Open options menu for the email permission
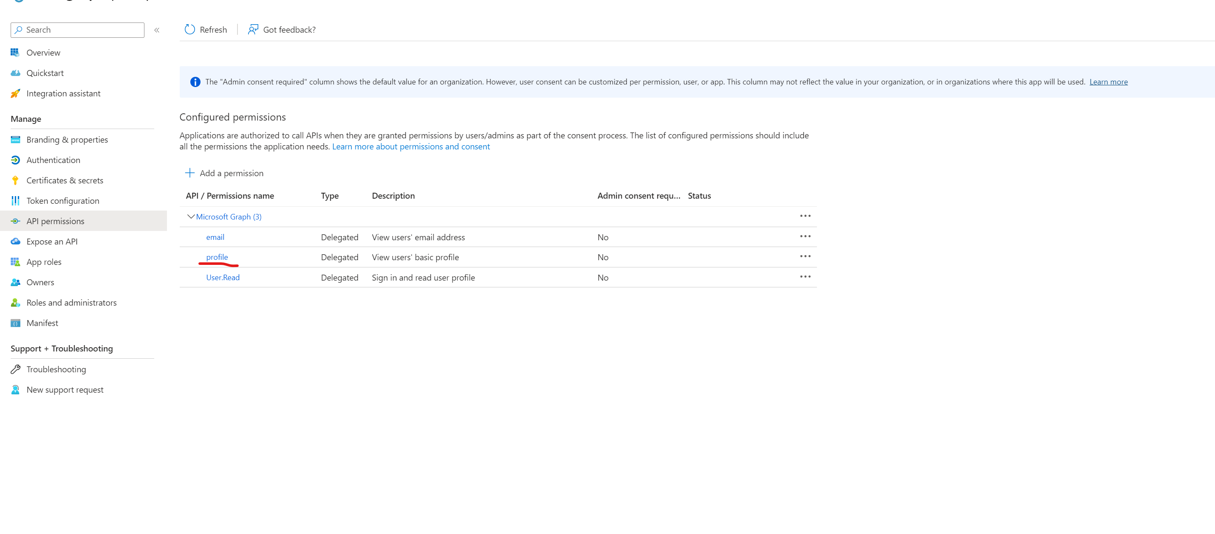 click(x=805, y=236)
